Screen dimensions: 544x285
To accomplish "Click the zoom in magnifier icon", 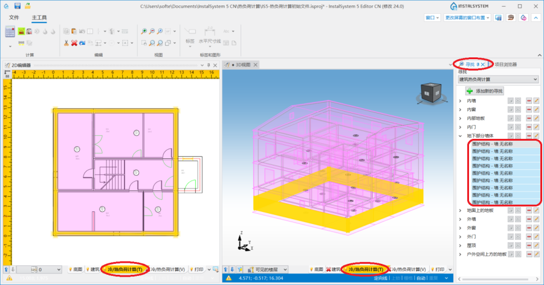I will [x=144, y=31].
